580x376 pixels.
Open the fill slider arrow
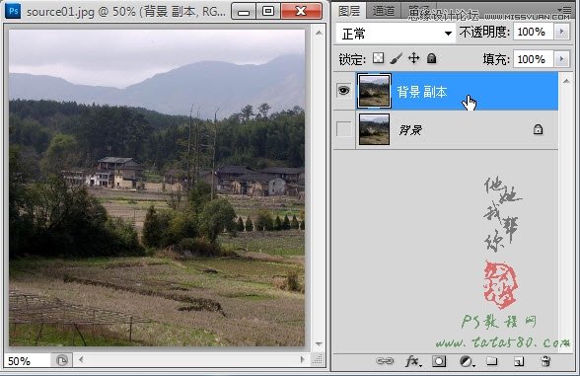pos(562,59)
